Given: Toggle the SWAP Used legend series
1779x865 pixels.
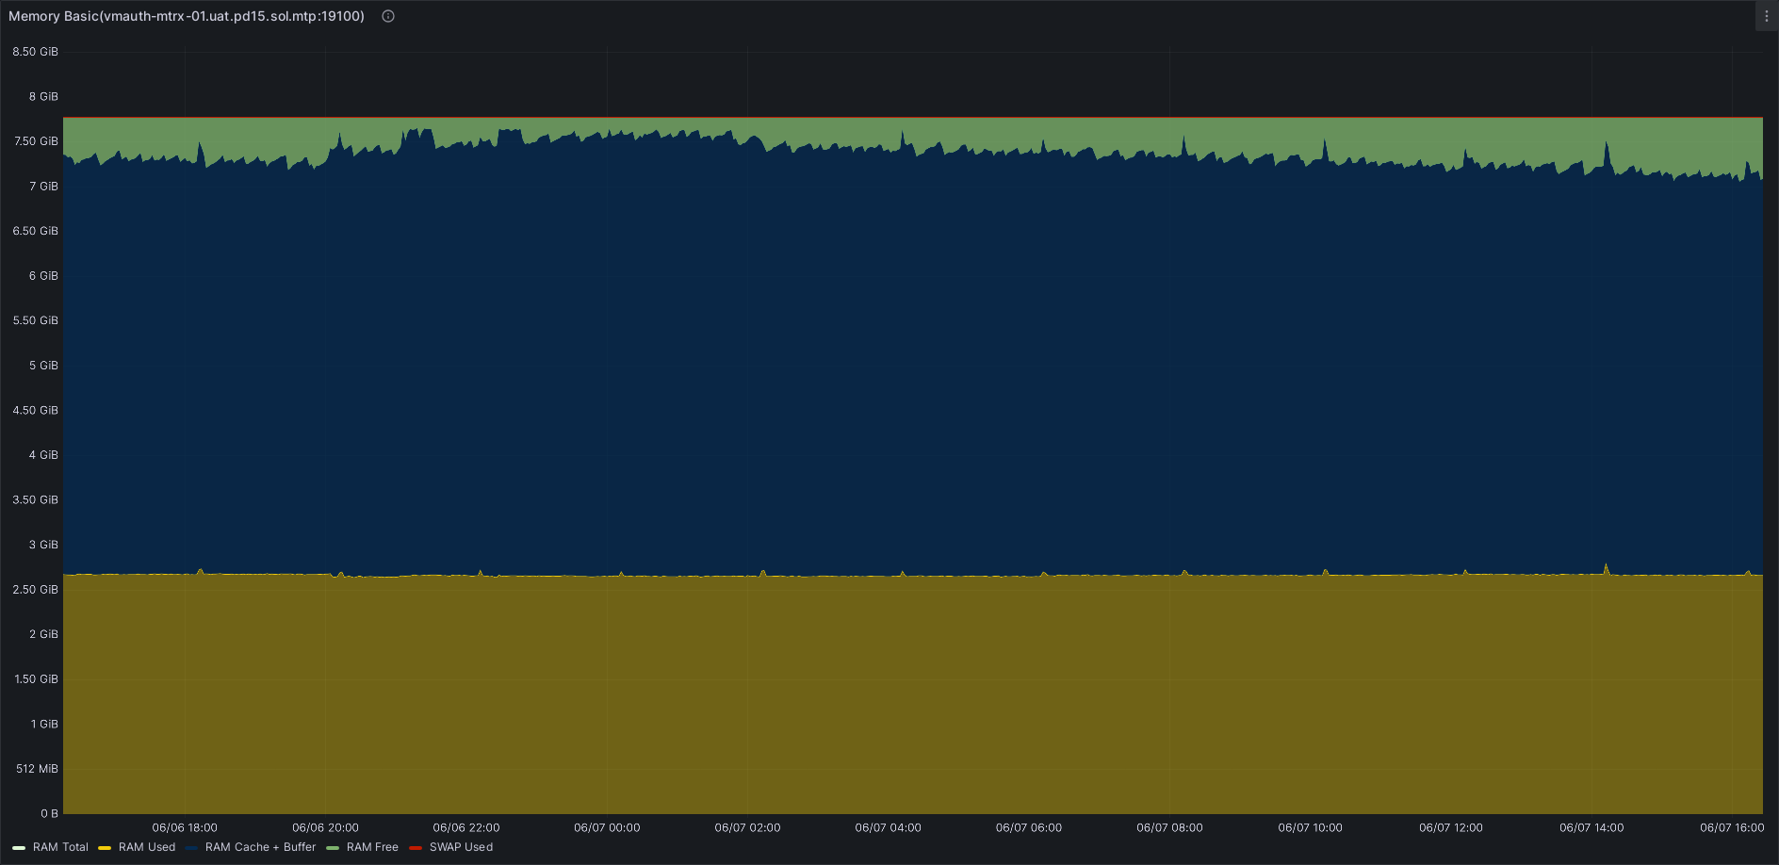Looking at the screenshot, I should click(x=461, y=847).
